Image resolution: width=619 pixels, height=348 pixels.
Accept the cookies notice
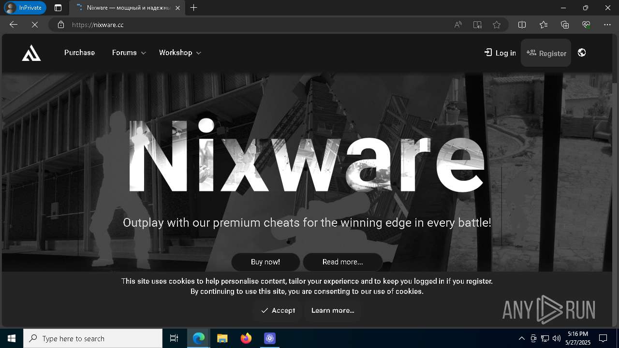[278, 310]
